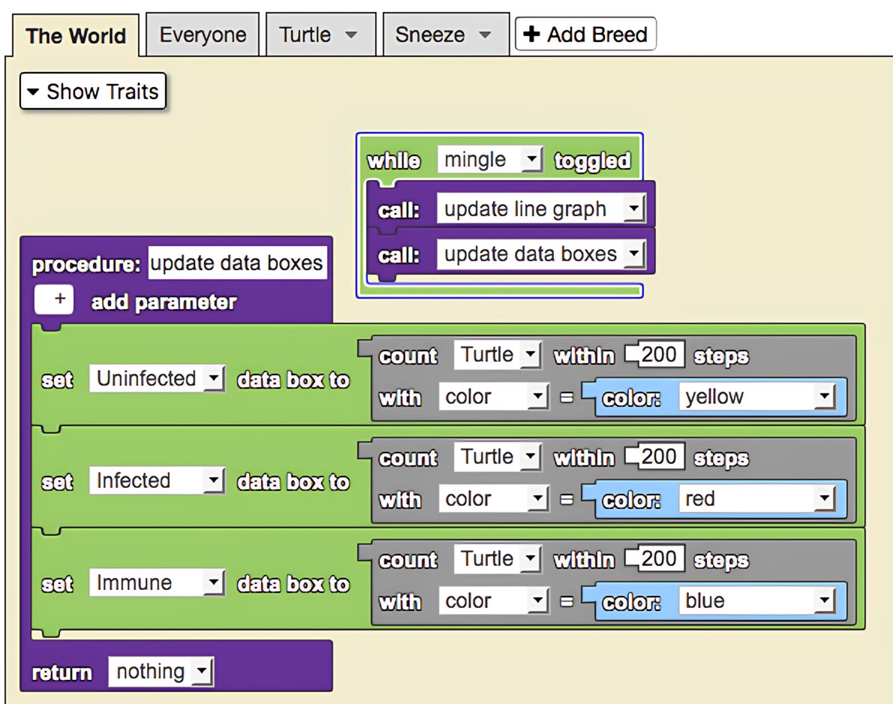Click the plus icon to add a parameter

pos(53,299)
